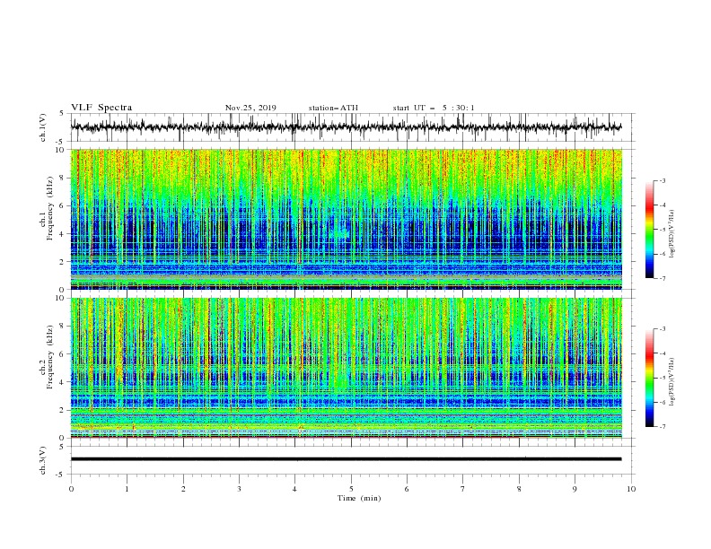Select the ch.1 colorbar "log(PSD)(V²/Hz)" label
The image size is (711, 549).
pyautogui.click(x=671, y=234)
